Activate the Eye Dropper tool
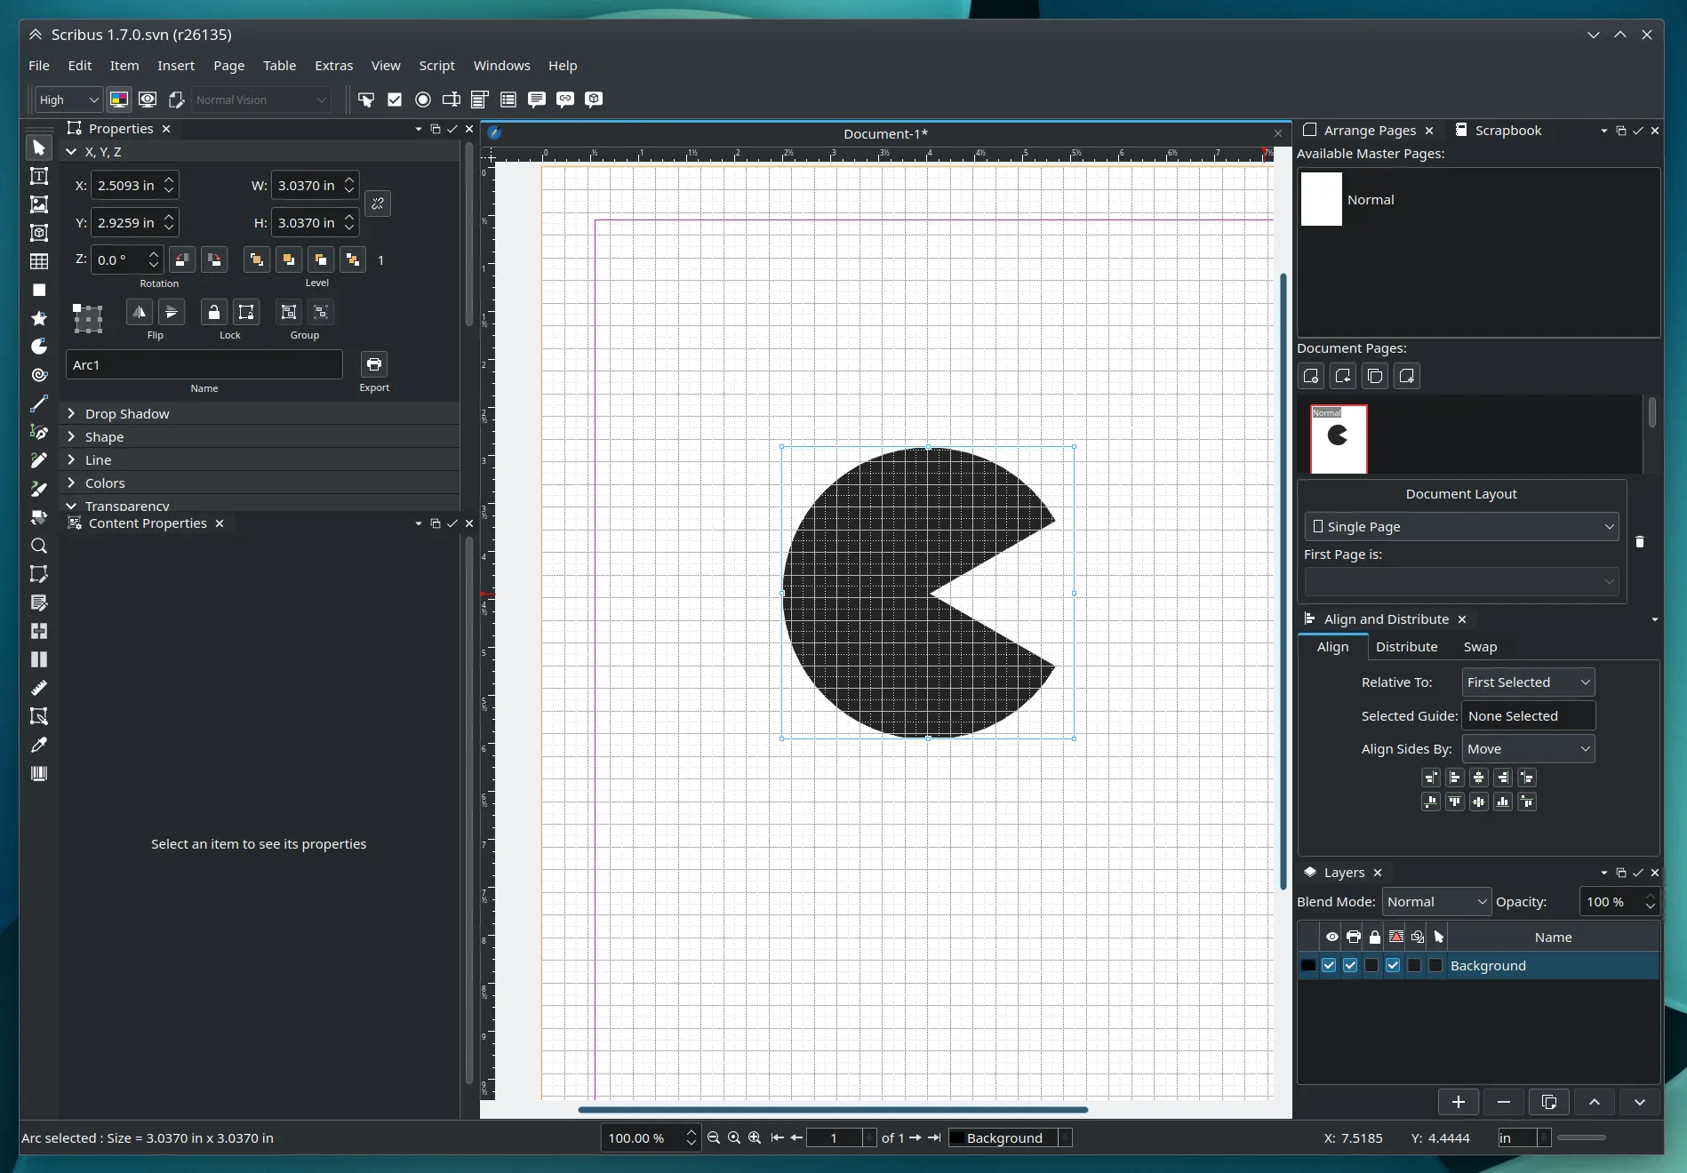 (x=39, y=745)
